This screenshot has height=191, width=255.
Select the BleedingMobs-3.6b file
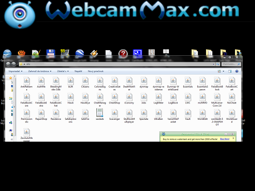pyautogui.click(x=56, y=84)
